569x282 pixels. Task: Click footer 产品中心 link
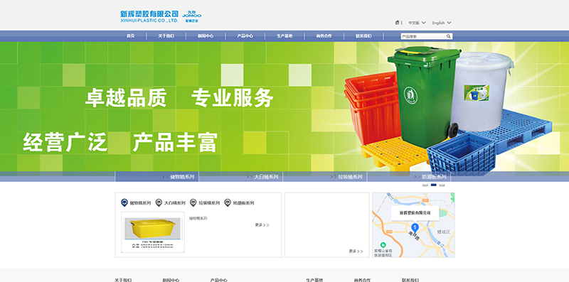click(219, 280)
